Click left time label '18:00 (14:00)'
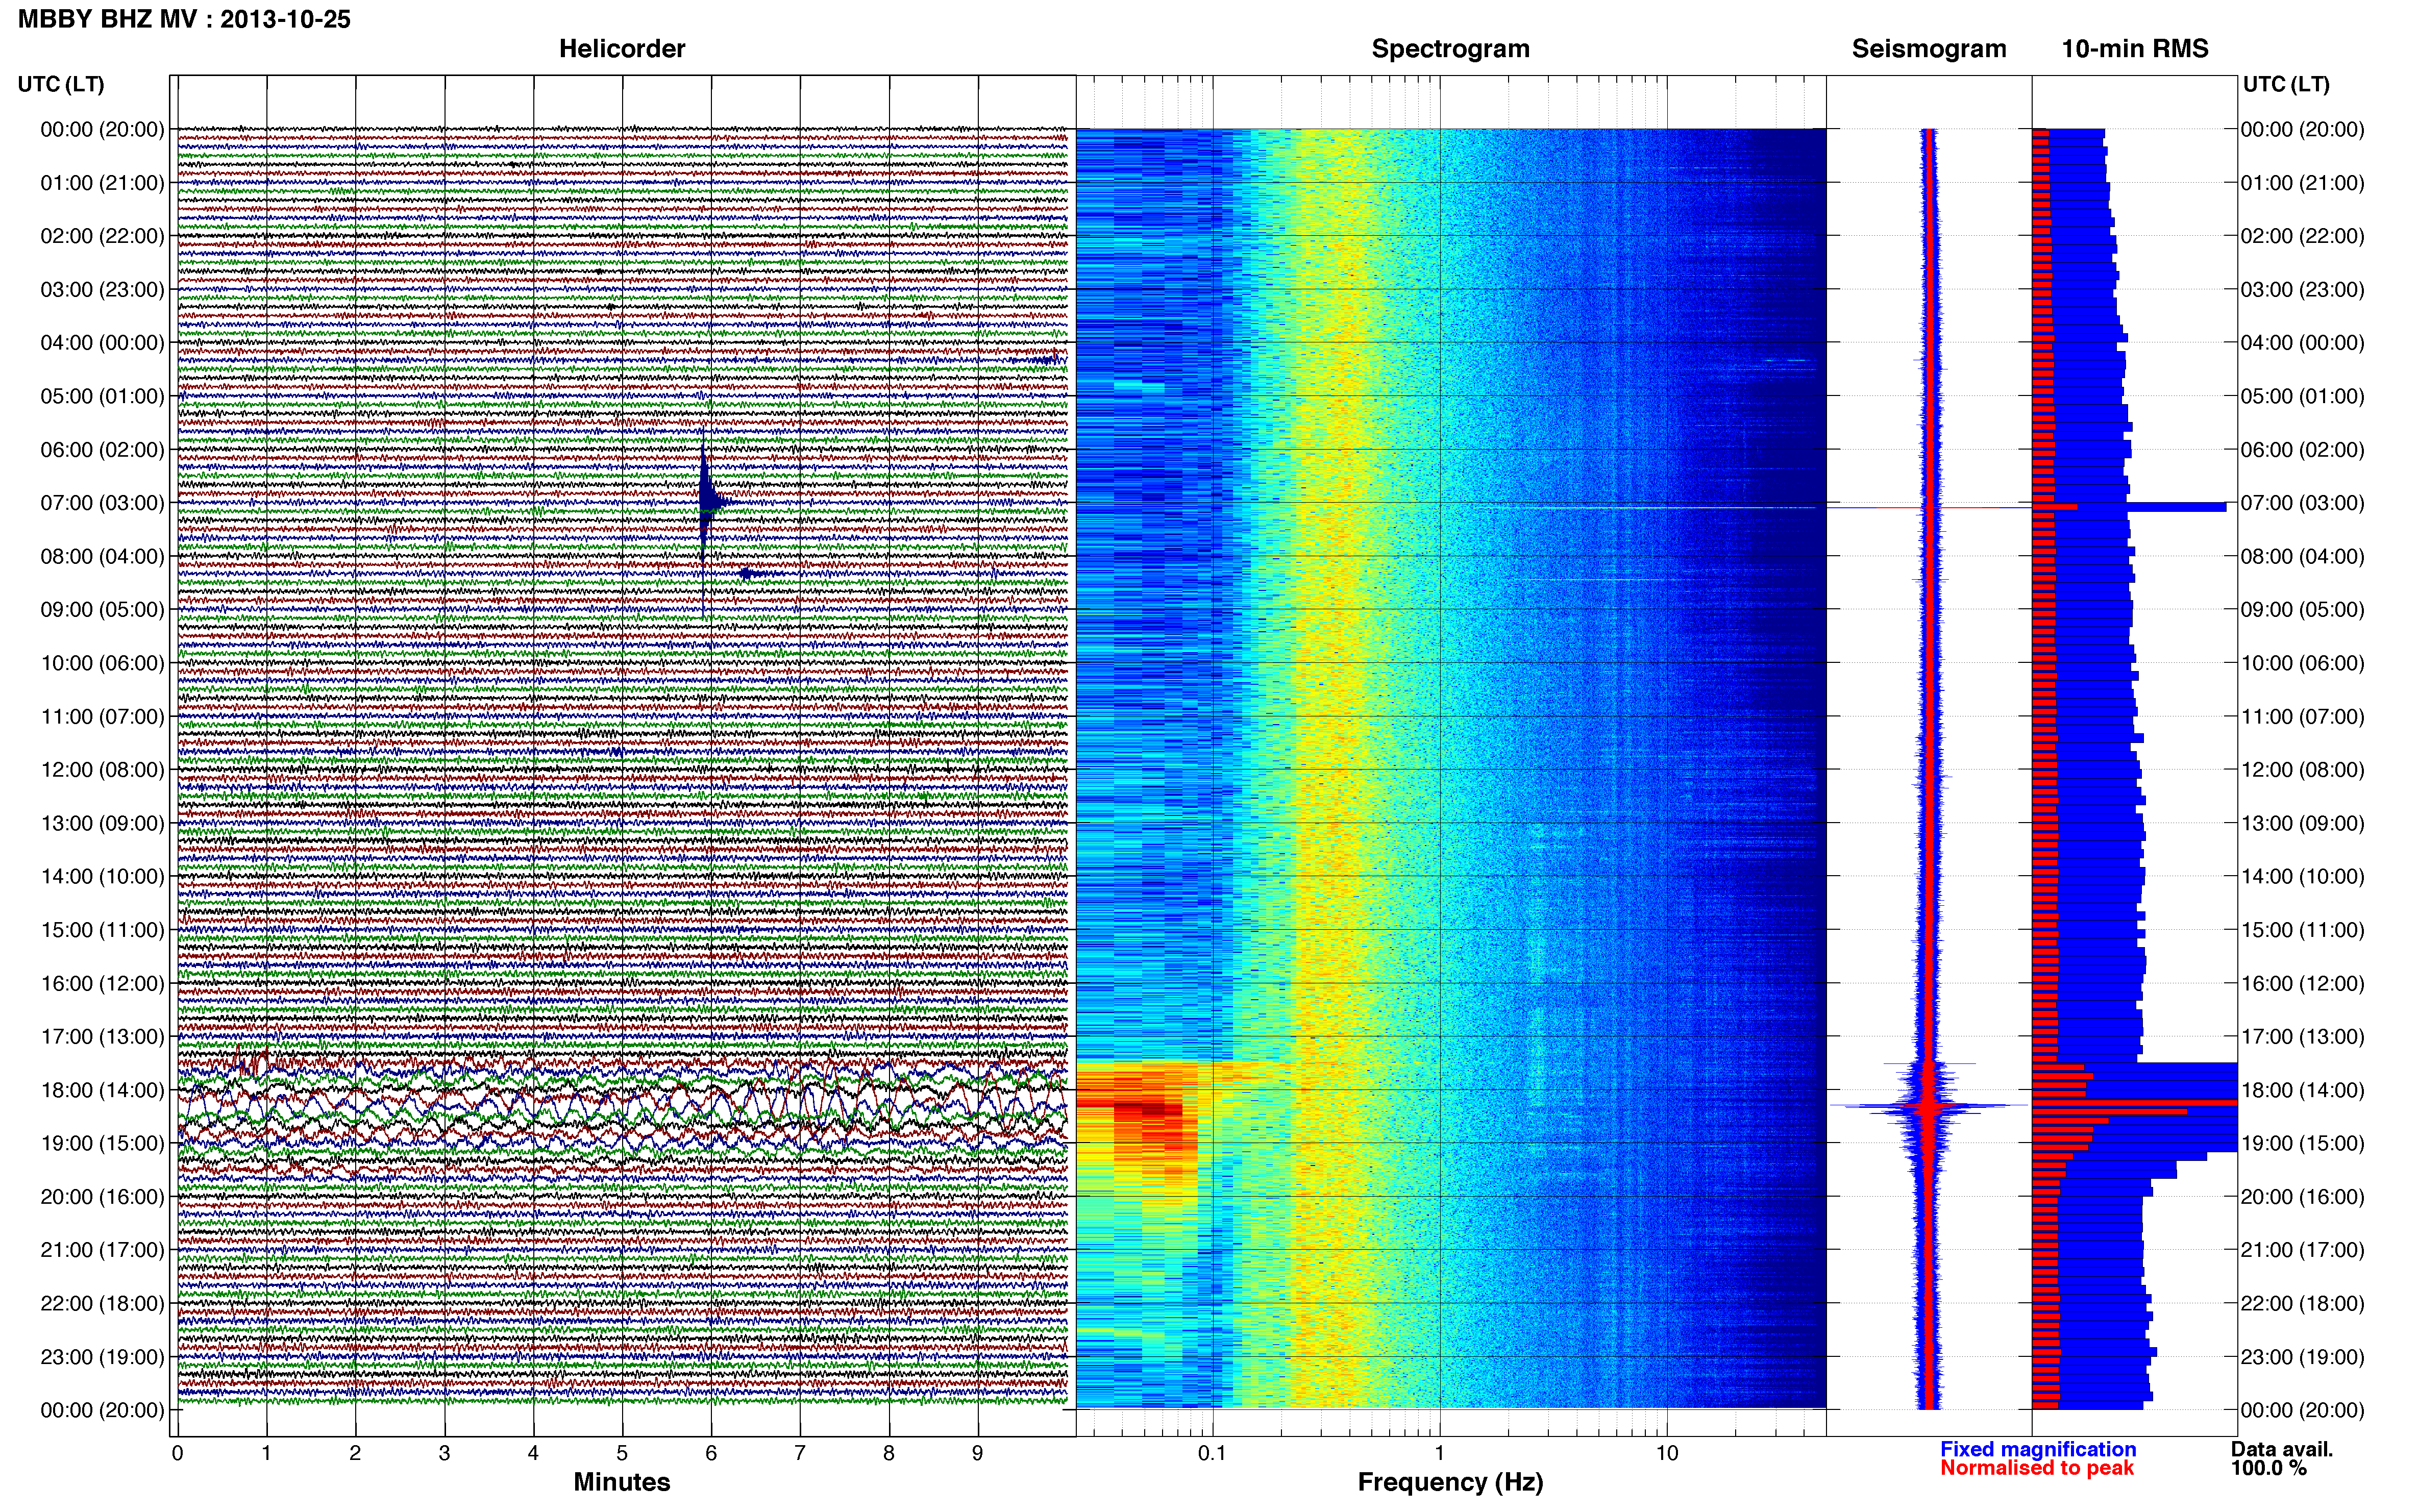The image size is (2419, 1512). tap(102, 1090)
